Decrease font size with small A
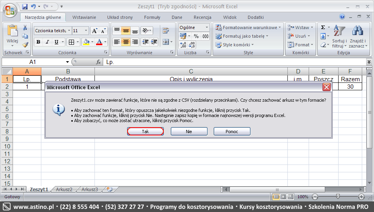This screenshot has width=374, height=212. click(x=103, y=31)
